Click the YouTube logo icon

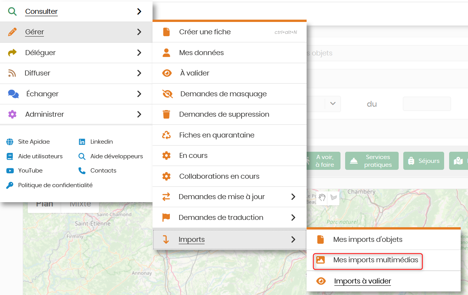point(10,171)
